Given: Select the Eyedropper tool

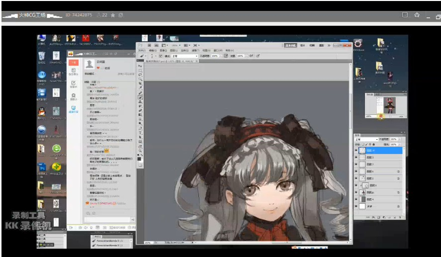Looking at the screenshot, I should click(x=140, y=87).
